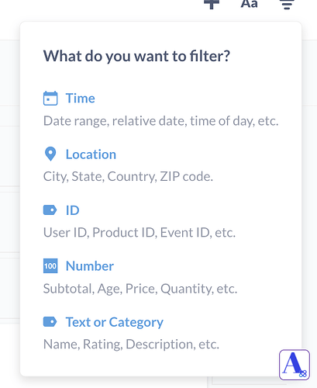Click the 'What do you want to filter?' heading
317x388 pixels.
136,56
